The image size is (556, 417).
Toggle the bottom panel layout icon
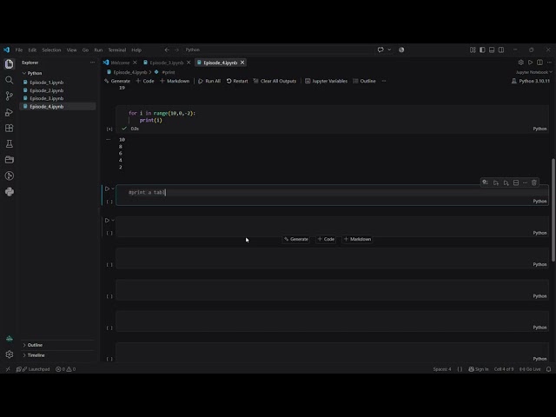coord(492,50)
